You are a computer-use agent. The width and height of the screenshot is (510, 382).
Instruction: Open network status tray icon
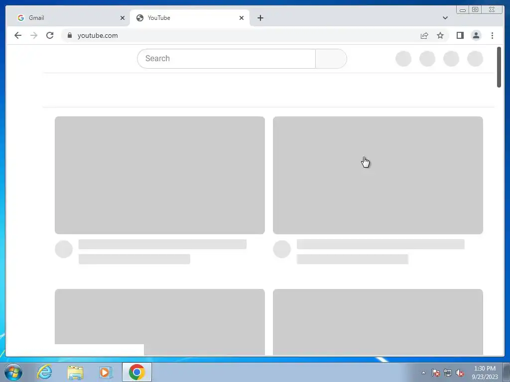coord(448,373)
